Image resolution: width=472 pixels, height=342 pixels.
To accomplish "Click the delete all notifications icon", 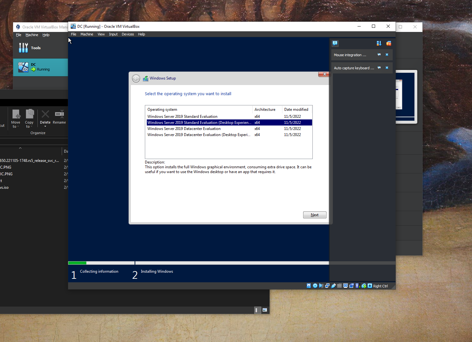I will point(389,43).
